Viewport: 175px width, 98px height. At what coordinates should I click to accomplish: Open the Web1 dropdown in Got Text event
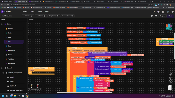[x=74, y=48]
